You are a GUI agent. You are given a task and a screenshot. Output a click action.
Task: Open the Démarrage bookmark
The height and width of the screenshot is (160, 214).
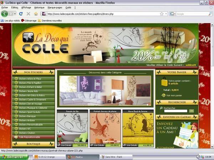(x=29, y=21)
